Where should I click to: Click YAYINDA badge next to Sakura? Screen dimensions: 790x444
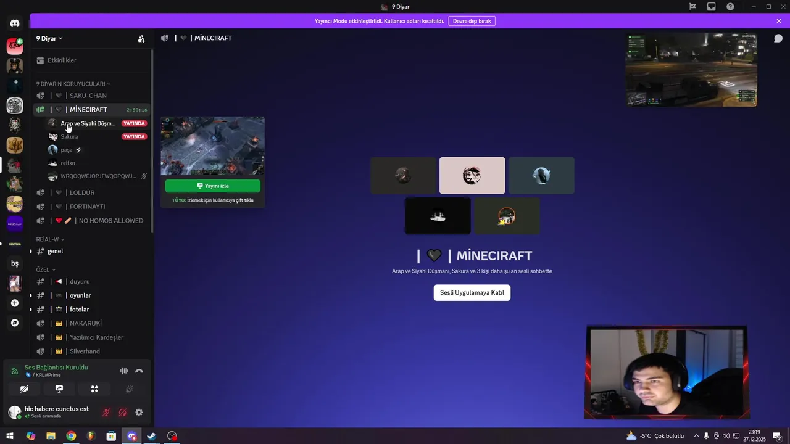click(134, 136)
